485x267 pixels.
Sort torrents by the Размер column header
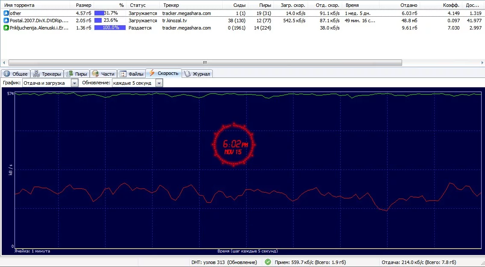(83, 5)
